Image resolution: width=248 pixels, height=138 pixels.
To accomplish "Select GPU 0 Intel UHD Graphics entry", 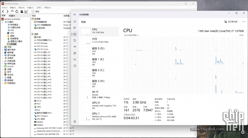I will [x=99, y=105].
